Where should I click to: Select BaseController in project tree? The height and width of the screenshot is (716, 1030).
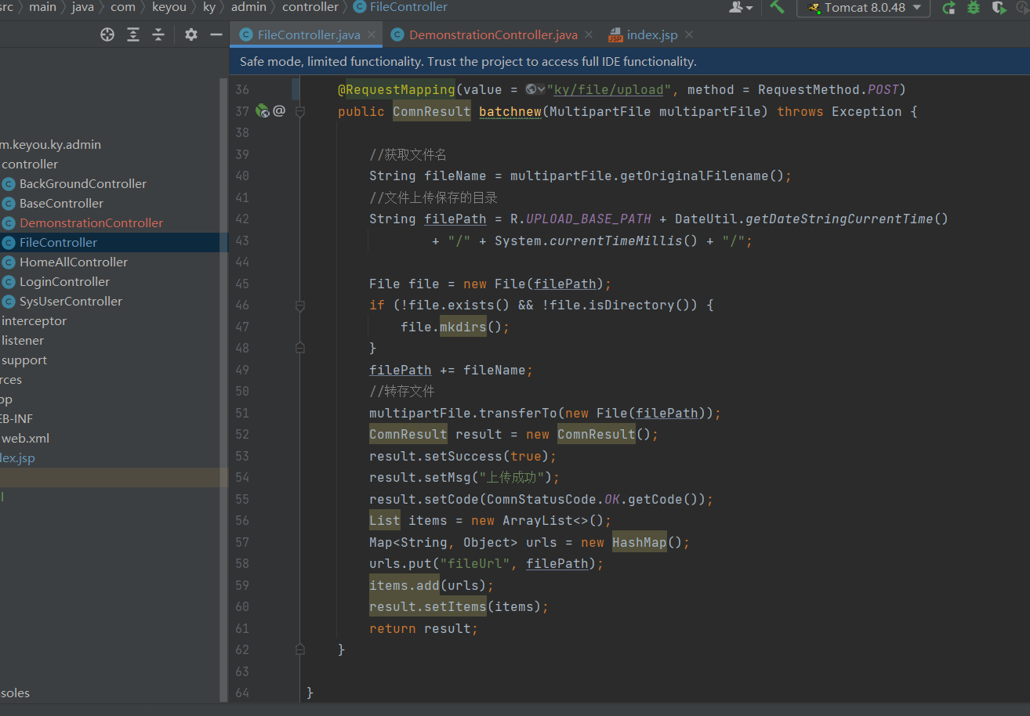[61, 203]
